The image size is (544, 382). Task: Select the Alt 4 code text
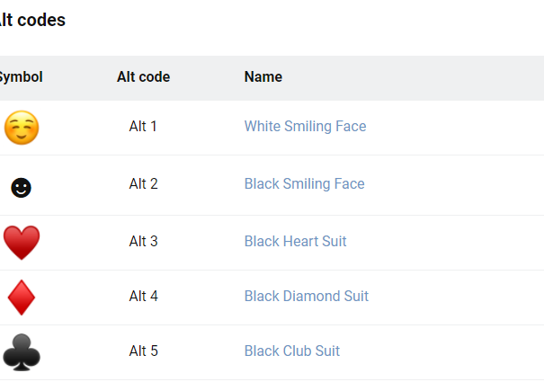[x=143, y=297]
